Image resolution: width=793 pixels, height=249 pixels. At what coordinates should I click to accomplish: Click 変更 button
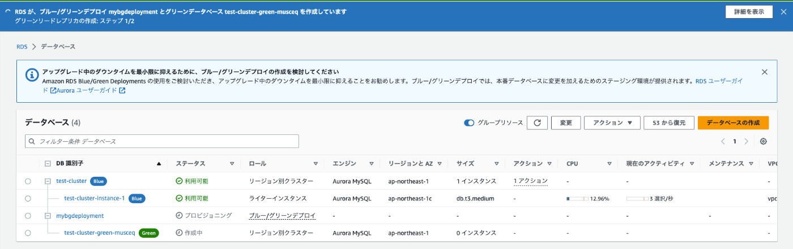[566, 123]
